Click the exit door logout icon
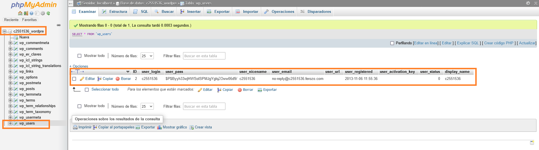 [26, 13]
